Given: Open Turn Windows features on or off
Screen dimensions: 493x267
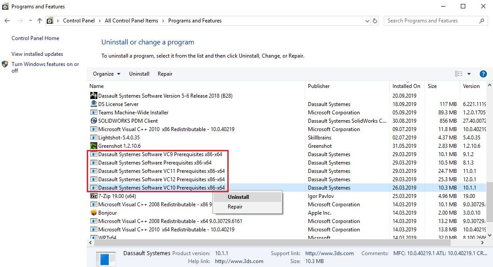Looking at the screenshot, I should (x=45, y=67).
